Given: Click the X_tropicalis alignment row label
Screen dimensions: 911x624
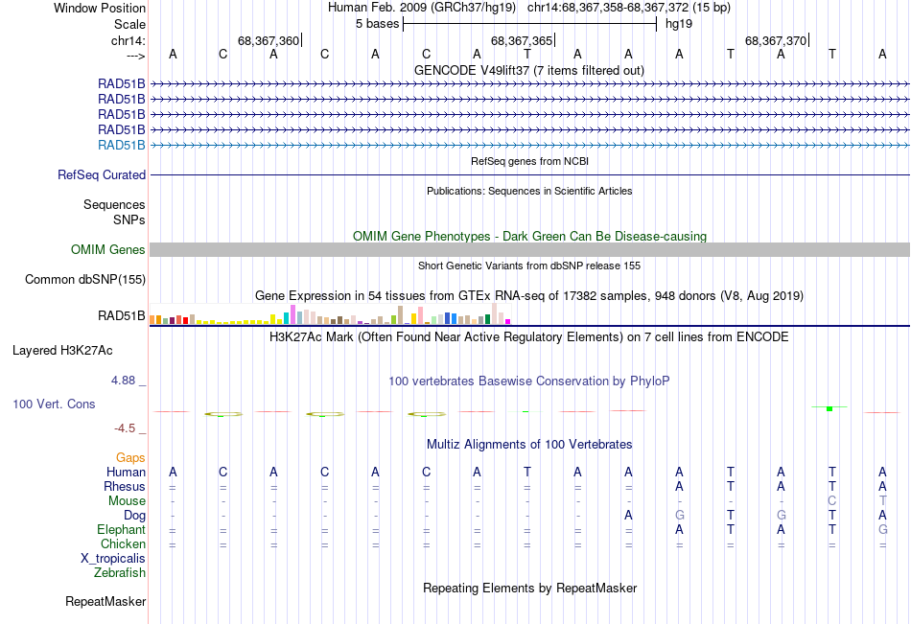Looking at the screenshot, I should click(x=113, y=559).
